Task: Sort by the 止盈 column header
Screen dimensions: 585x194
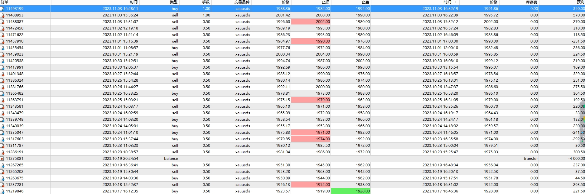Action: (x=351, y=2)
